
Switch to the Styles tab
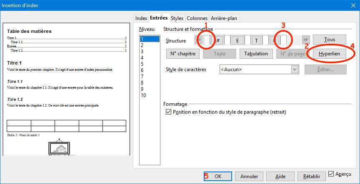(x=177, y=18)
